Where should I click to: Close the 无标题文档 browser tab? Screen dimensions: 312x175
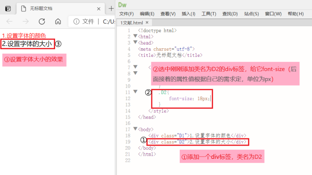pyautogui.click(x=99, y=9)
